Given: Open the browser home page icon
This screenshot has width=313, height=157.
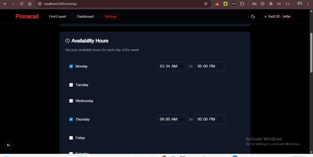Looking at the screenshot, I should [x=30, y=4].
